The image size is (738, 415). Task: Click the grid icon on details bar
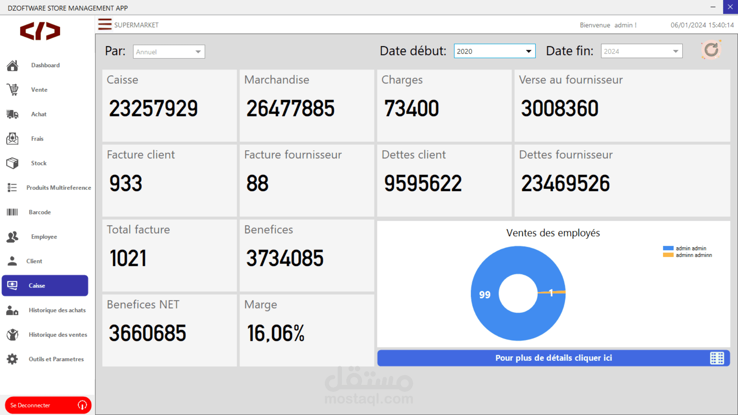[x=717, y=358]
